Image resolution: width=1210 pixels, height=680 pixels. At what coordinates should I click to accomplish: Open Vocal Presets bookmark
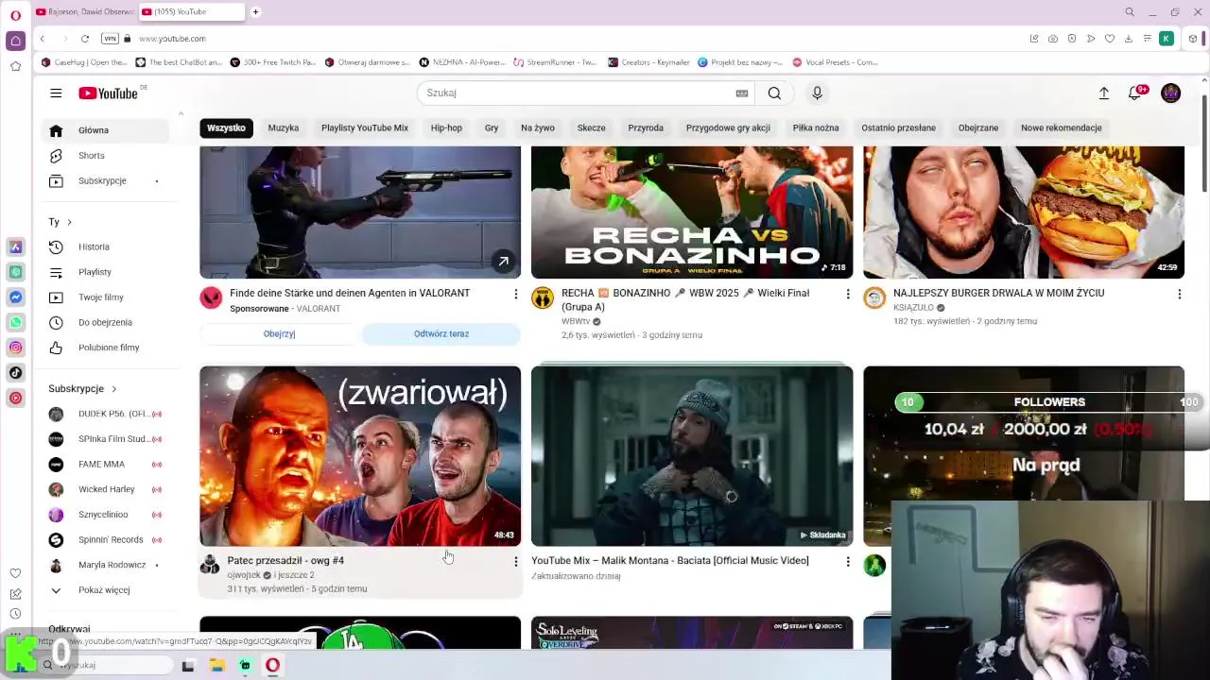[835, 62]
